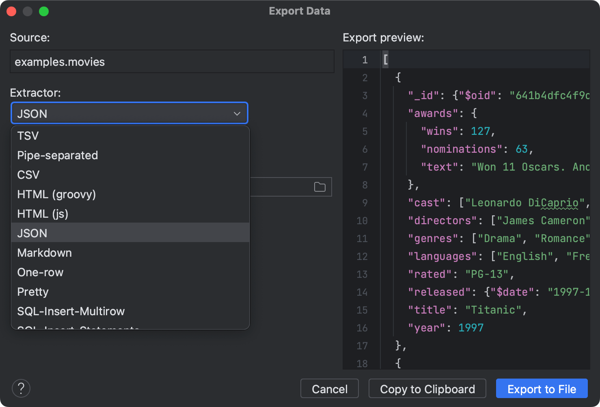Select the CSV extractor
This screenshot has width=600, height=407.
(28, 175)
